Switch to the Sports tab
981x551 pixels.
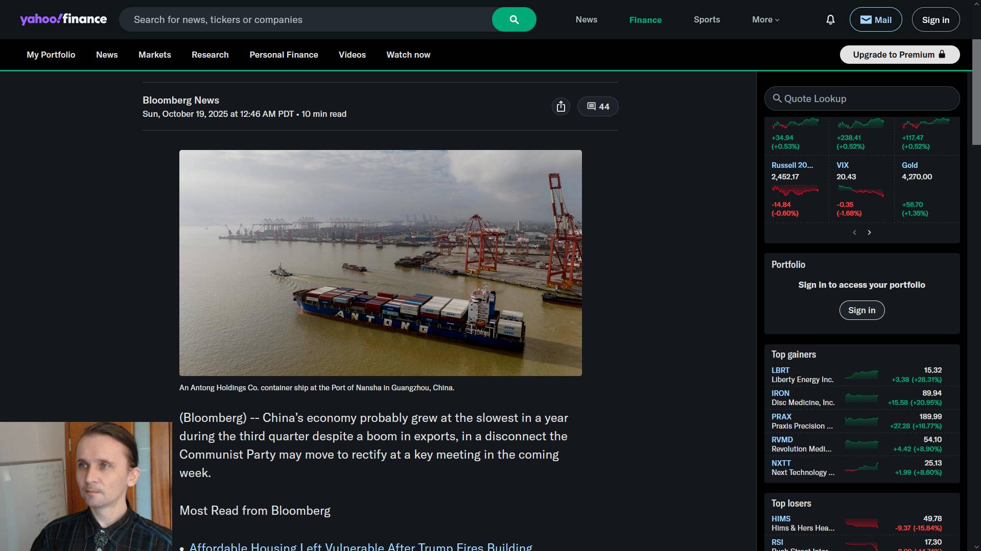click(x=707, y=19)
